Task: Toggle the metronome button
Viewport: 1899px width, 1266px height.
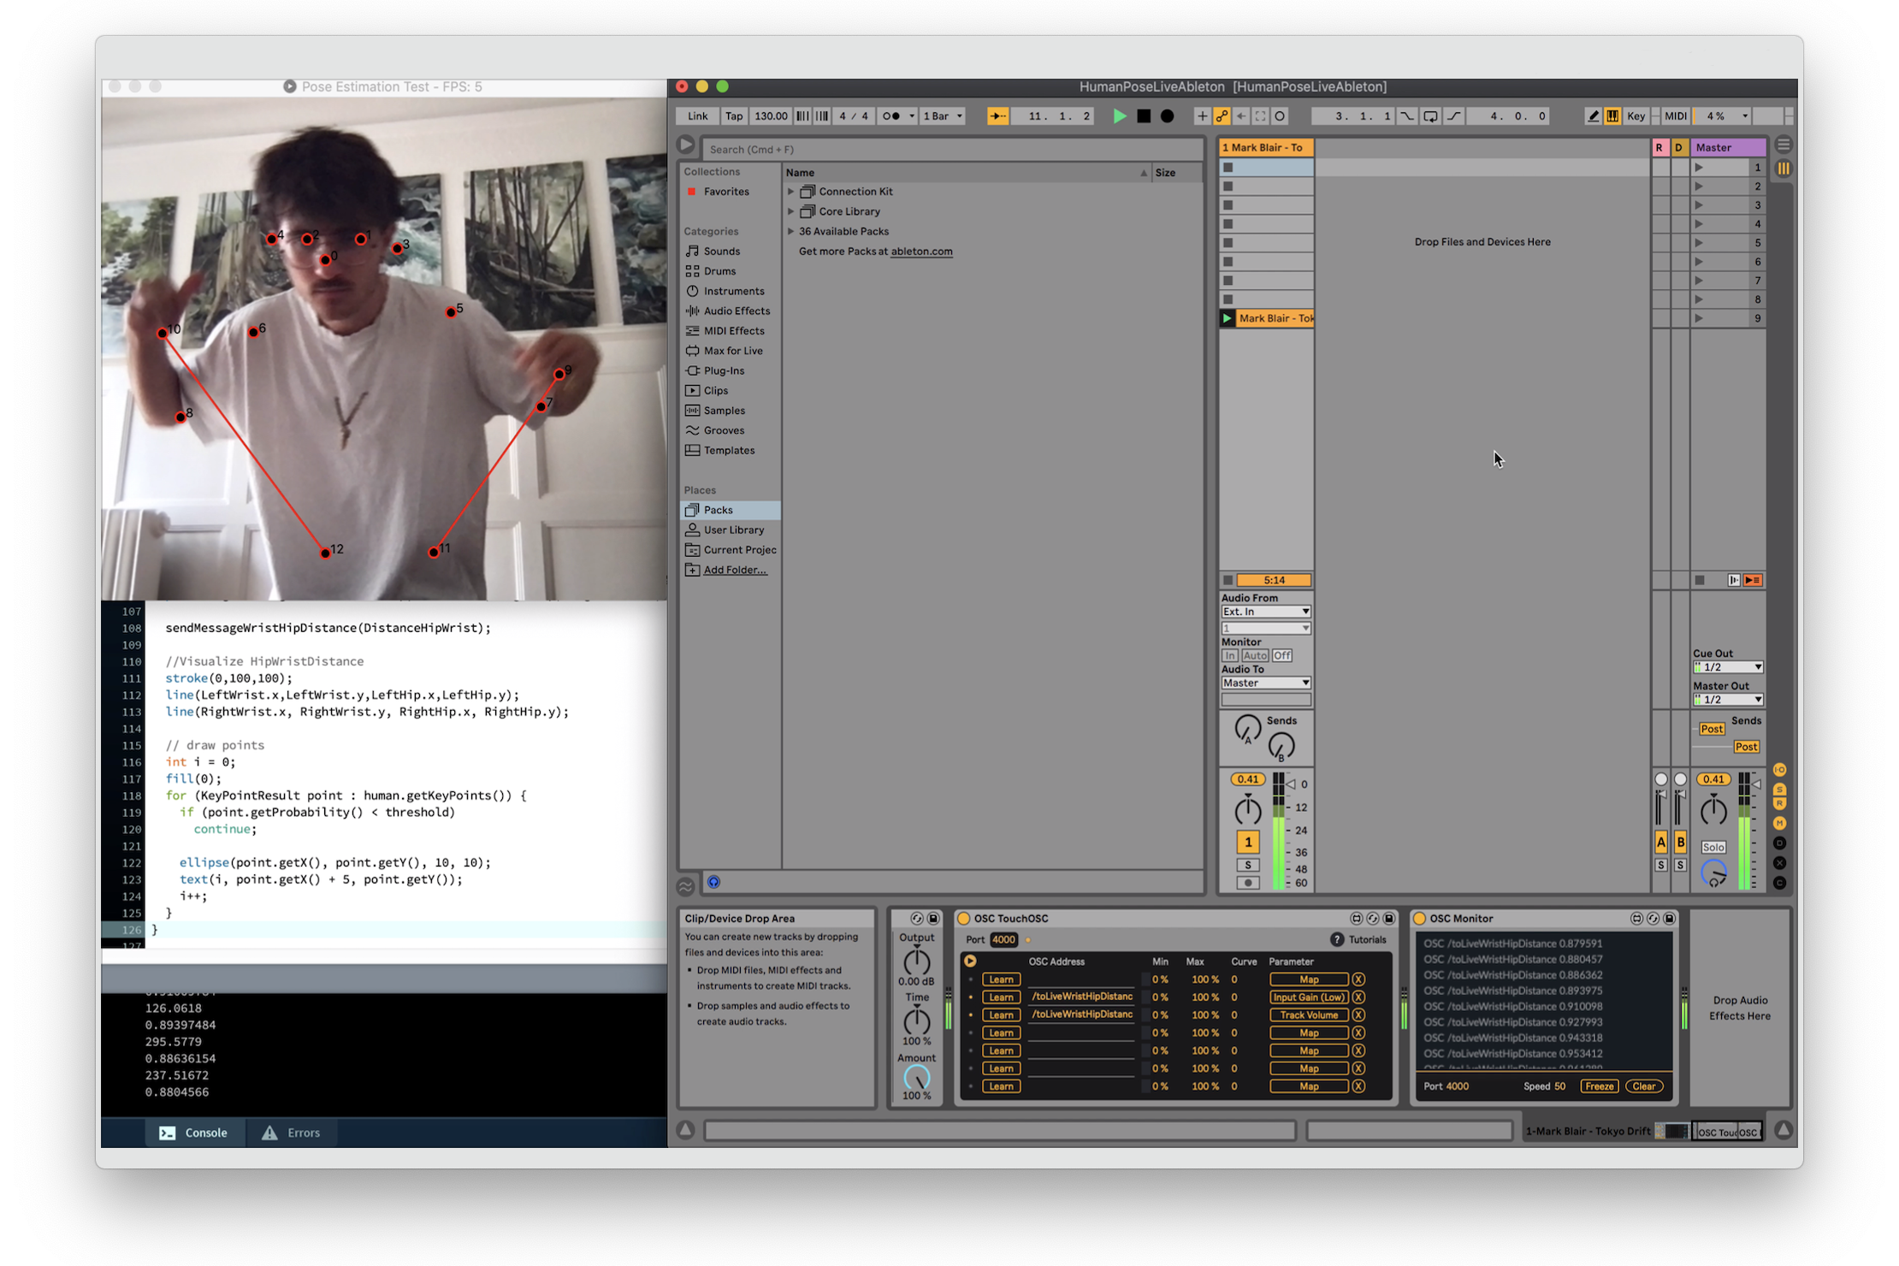Action: [891, 116]
